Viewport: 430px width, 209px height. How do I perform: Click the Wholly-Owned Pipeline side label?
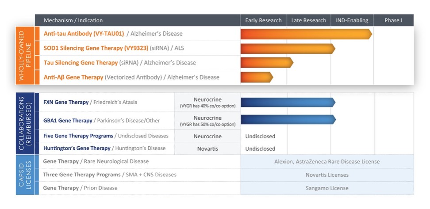point(25,56)
